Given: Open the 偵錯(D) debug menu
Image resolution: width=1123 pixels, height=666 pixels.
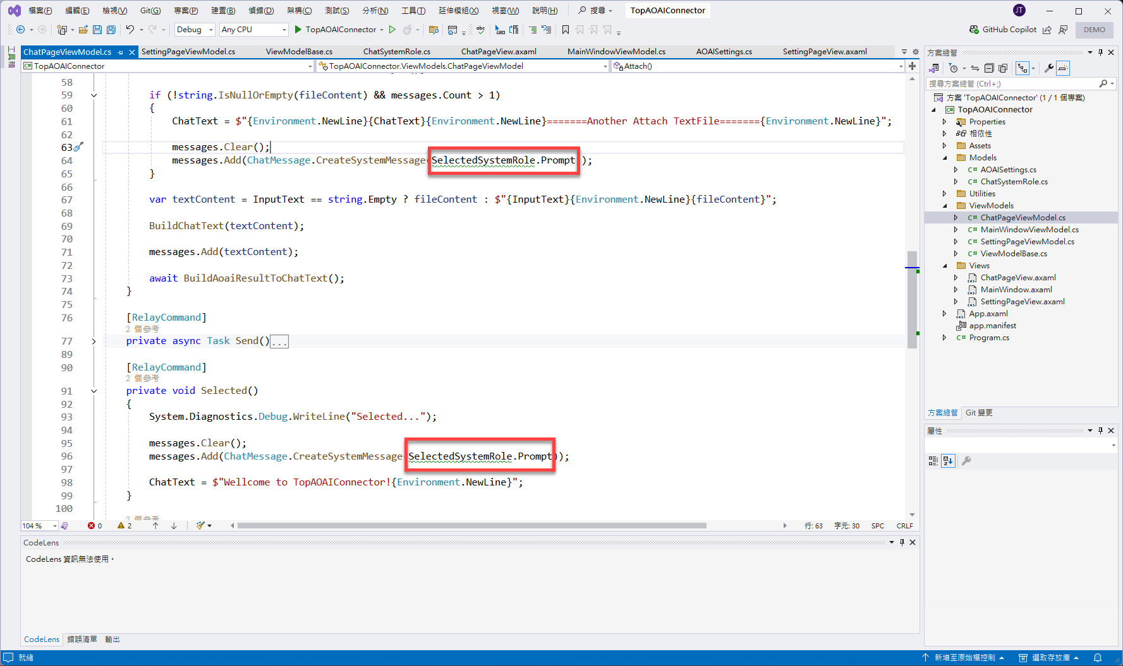Looking at the screenshot, I should click(x=261, y=11).
